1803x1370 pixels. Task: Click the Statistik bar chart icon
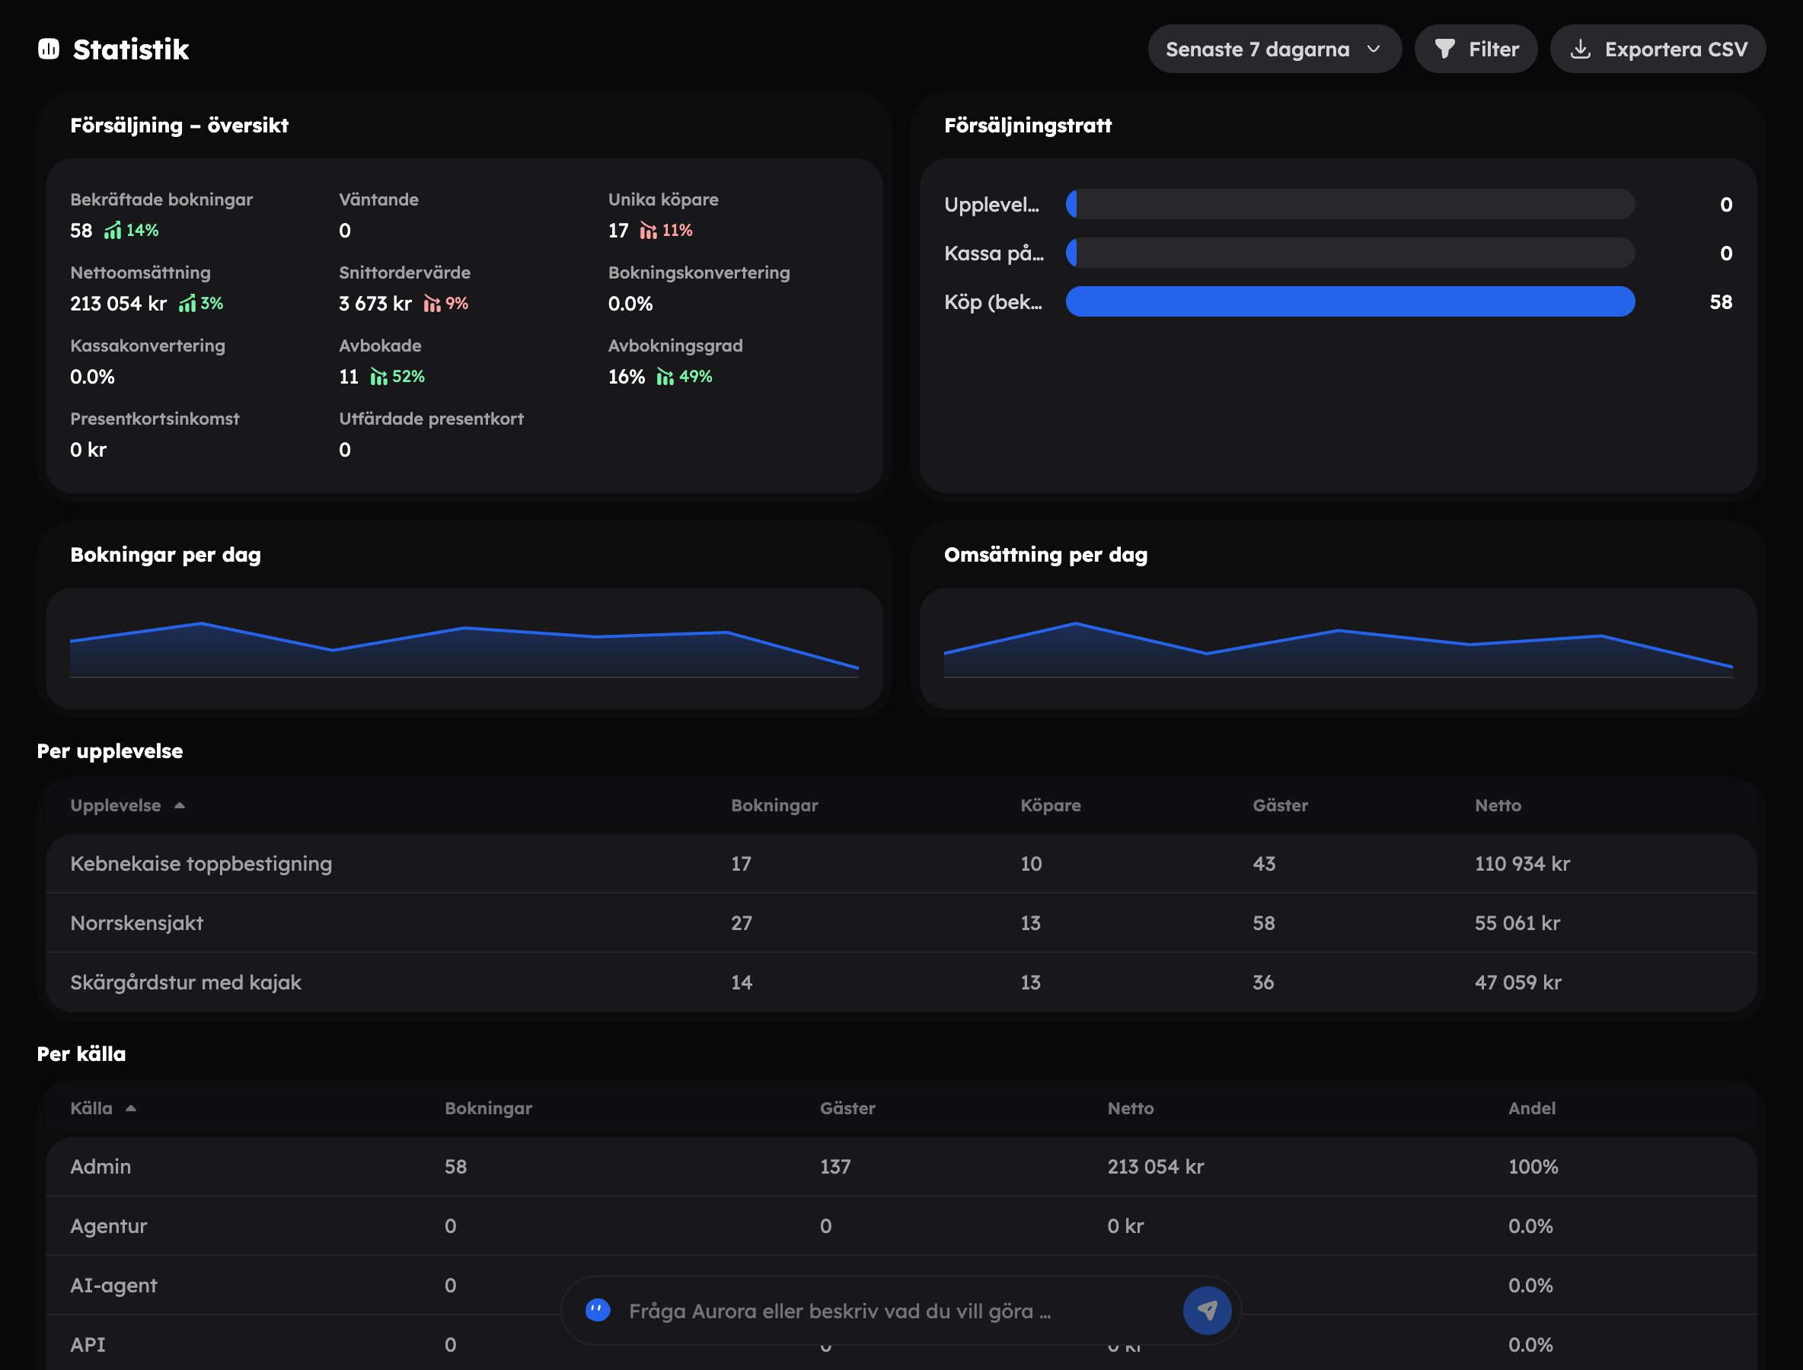coord(49,49)
